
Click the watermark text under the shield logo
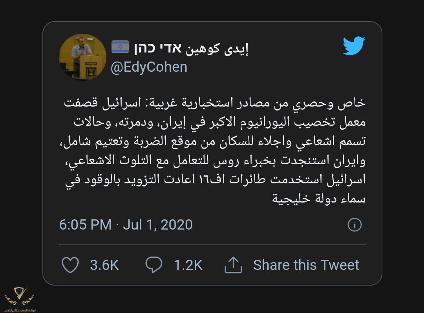click(x=19, y=310)
